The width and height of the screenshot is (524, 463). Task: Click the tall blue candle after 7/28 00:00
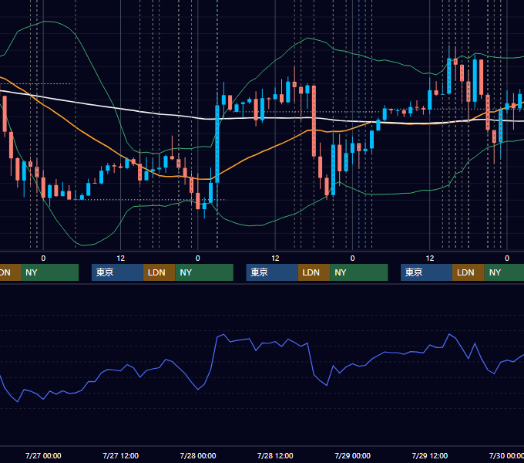point(217,144)
